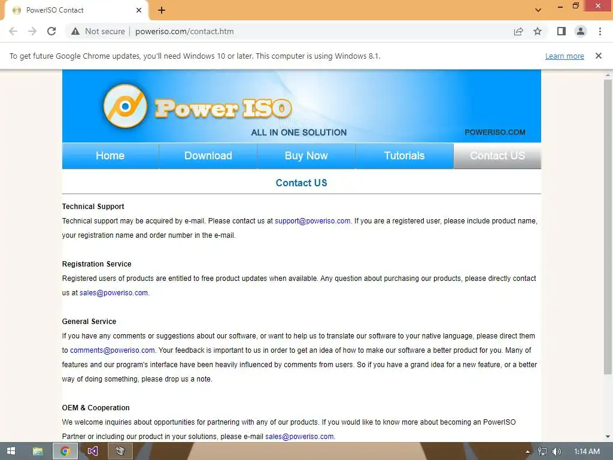This screenshot has width=613, height=460.
Task: Dismiss the Chrome update notification bar
Action: tap(599, 56)
